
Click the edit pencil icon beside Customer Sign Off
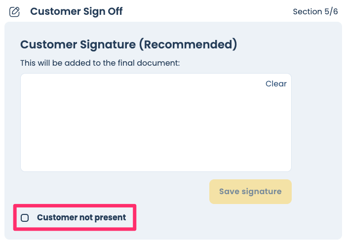coord(15,12)
